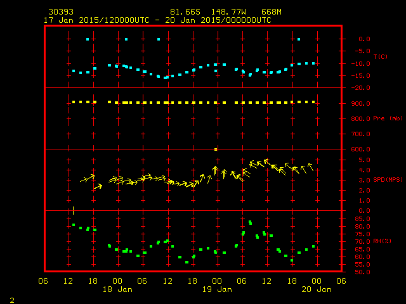The height and width of the screenshot is (304, 406).
Task: Click the 55.0 humidity tick value
Action: pyautogui.click(x=362, y=265)
